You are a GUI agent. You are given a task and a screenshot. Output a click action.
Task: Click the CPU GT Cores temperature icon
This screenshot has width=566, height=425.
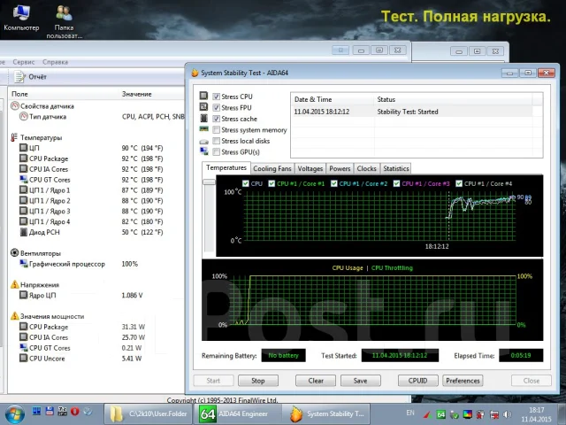pos(24,179)
